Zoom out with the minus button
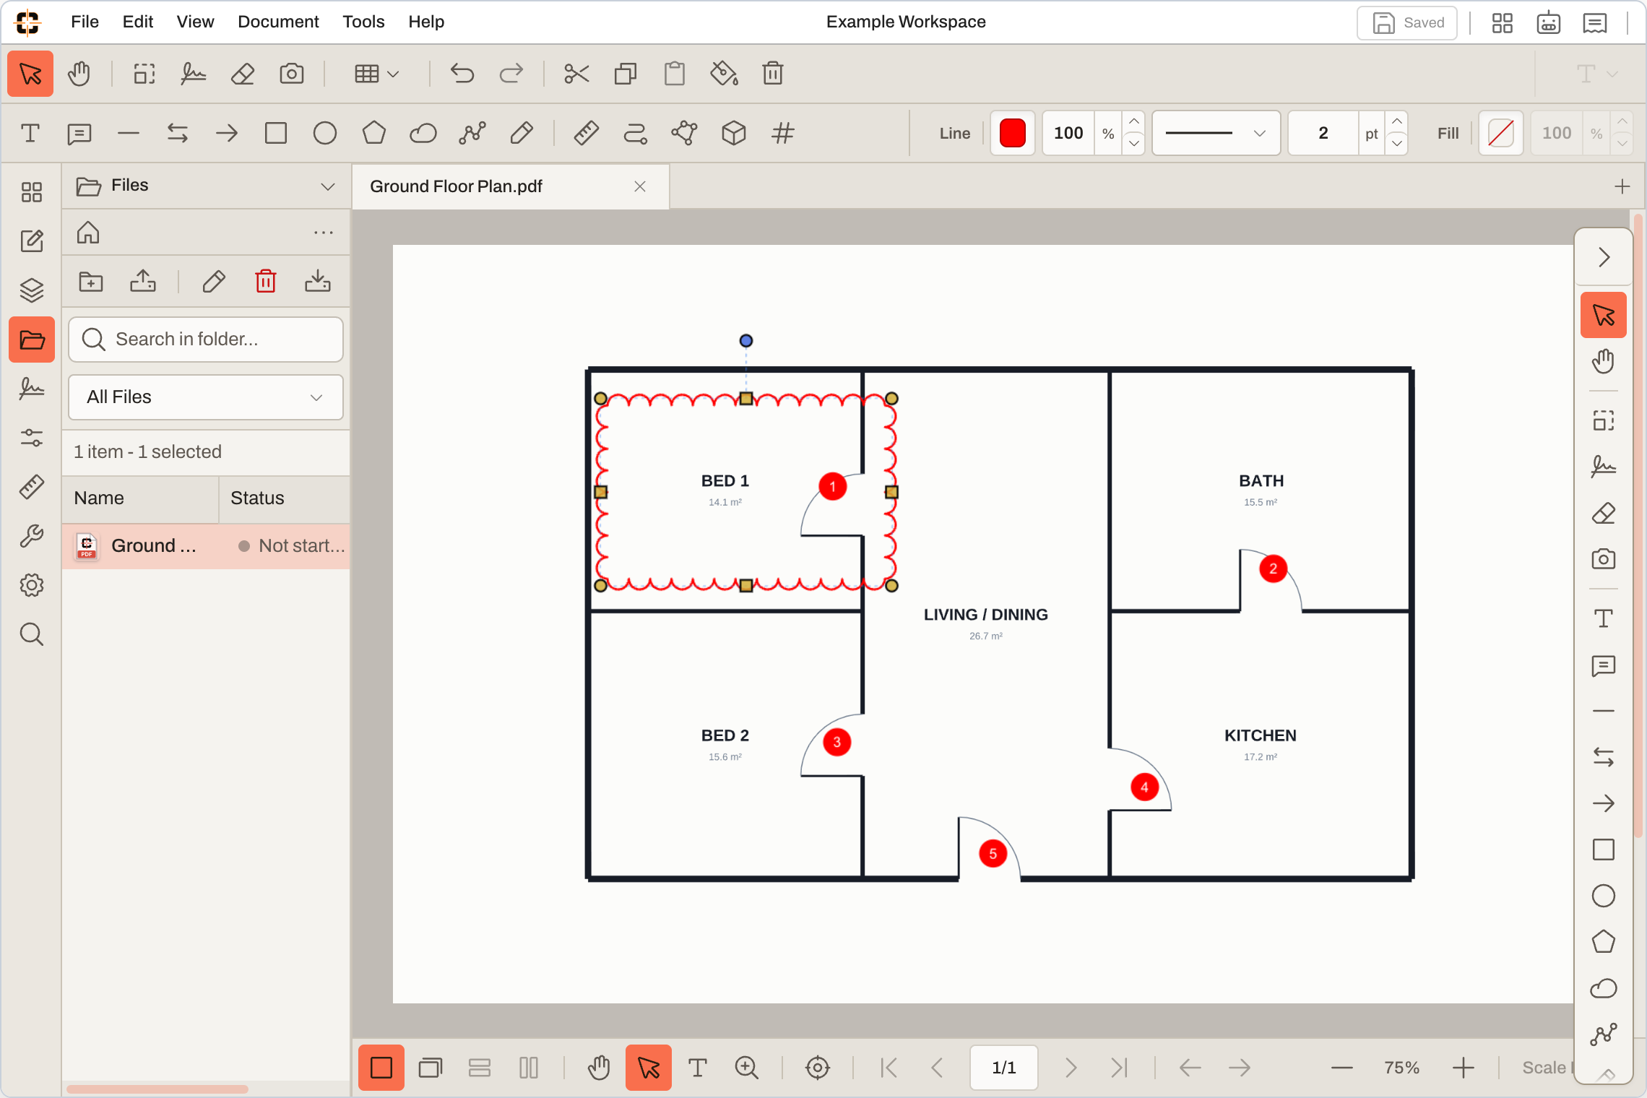 (1342, 1068)
